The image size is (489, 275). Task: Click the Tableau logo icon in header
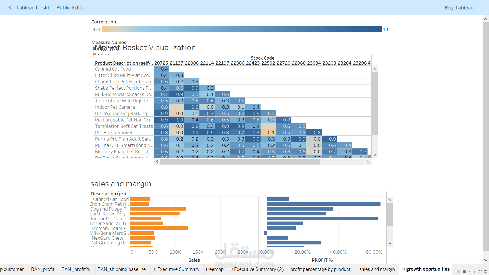pyautogui.click(x=10, y=8)
